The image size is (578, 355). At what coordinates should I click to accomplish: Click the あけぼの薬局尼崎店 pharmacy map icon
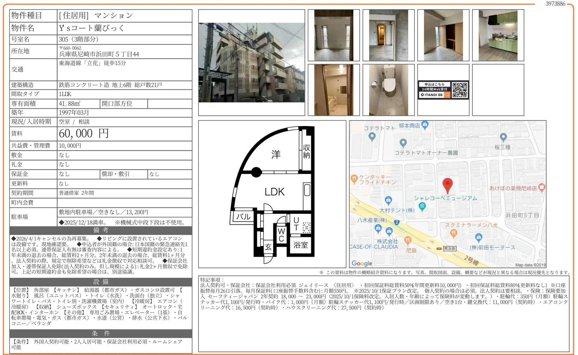point(541,187)
